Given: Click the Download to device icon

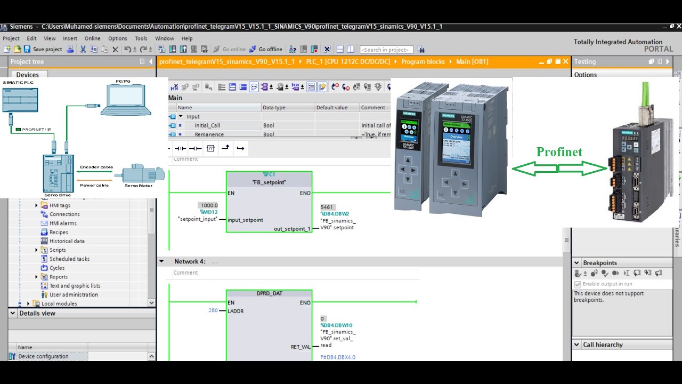Looking at the screenshot, I should 173,49.
